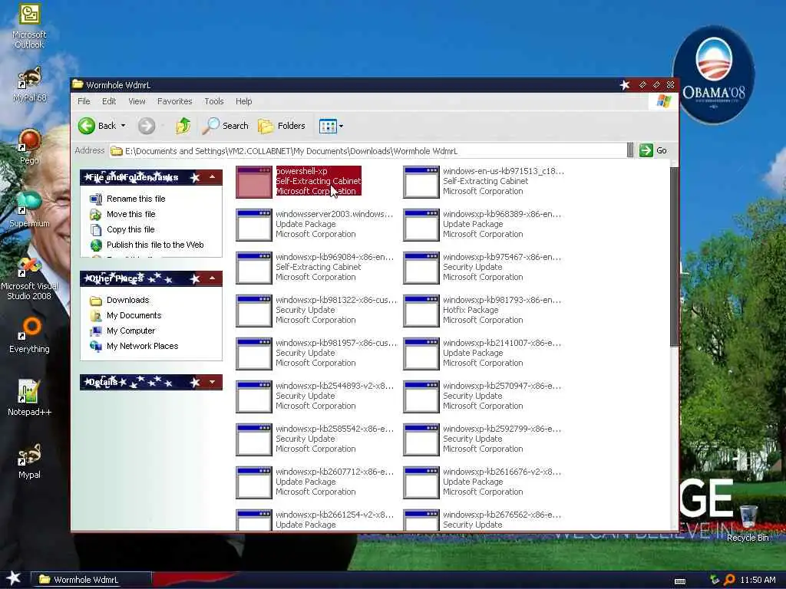Click Rename this file
The height and width of the screenshot is (589, 786).
pyautogui.click(x=136, y=199)
